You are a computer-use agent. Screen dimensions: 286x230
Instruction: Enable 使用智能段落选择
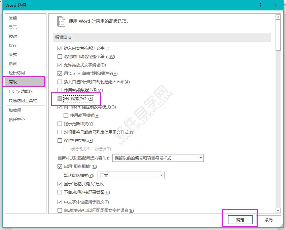coord(60,90)
